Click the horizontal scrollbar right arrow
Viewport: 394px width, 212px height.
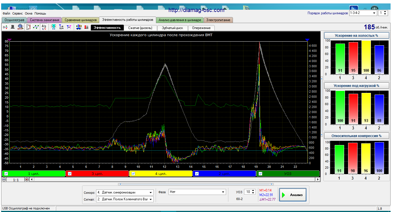pos(318,180)
